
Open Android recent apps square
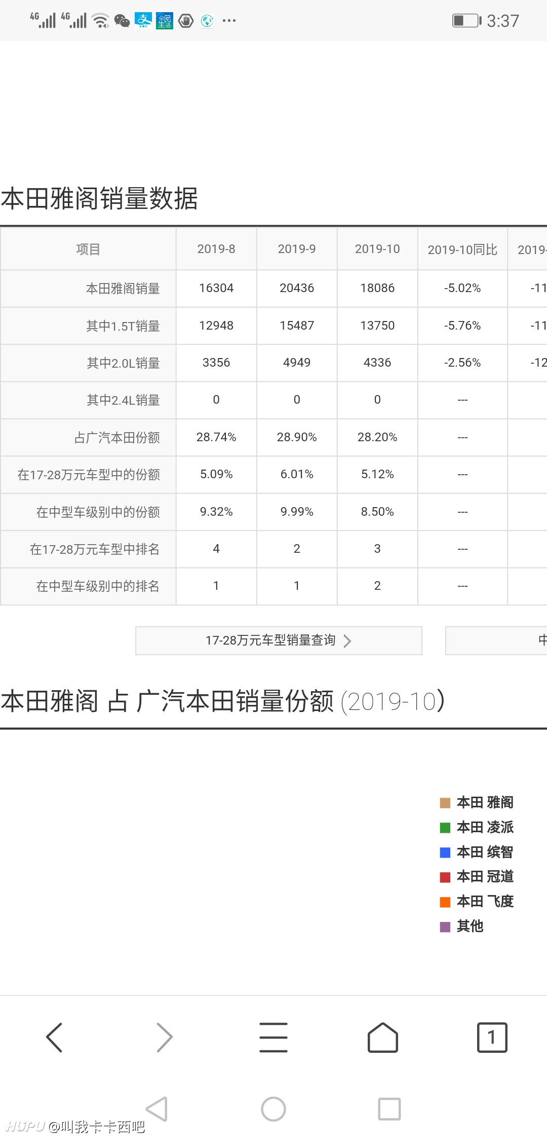(x=389, y=1109)
